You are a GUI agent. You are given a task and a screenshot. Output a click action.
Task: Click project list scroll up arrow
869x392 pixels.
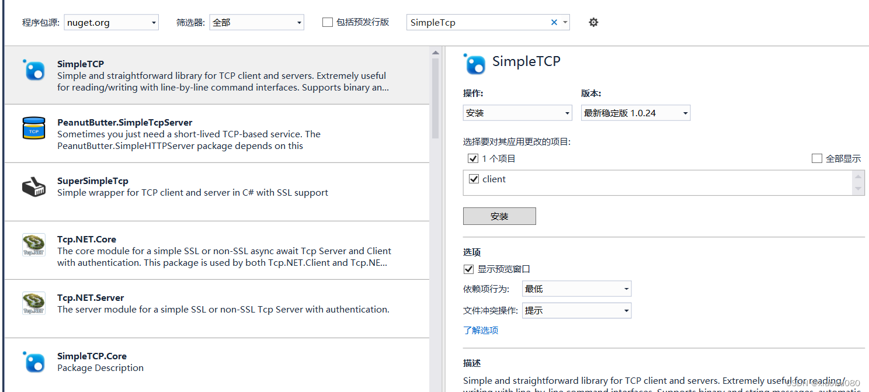[858, 176]
